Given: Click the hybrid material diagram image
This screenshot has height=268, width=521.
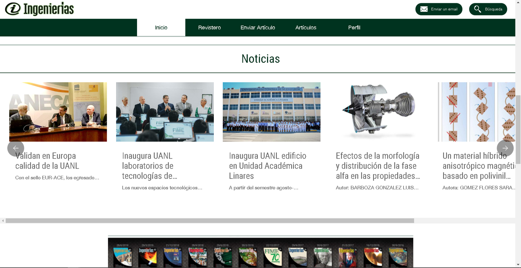Looking at the screenshot, I should [476, 112].
